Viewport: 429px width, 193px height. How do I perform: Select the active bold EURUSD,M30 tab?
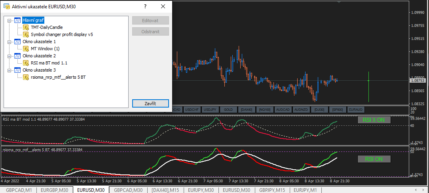pos(91,190)
